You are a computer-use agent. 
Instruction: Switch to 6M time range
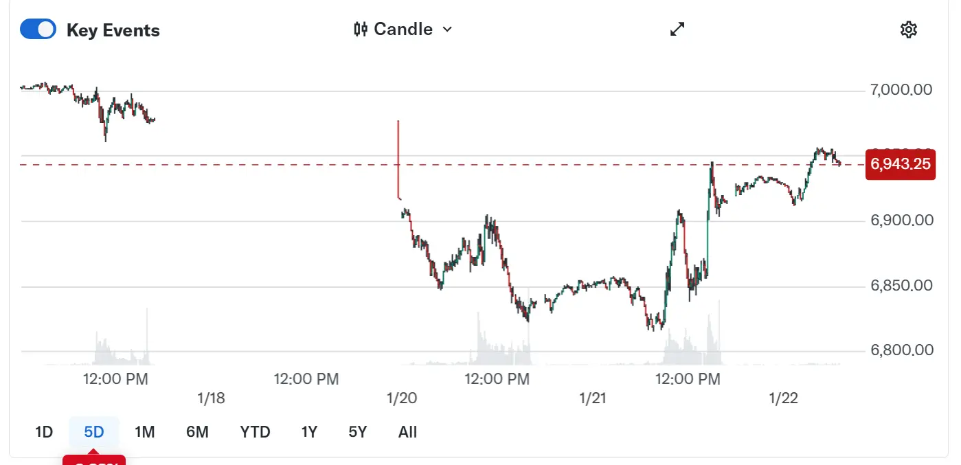pos(197,432)
